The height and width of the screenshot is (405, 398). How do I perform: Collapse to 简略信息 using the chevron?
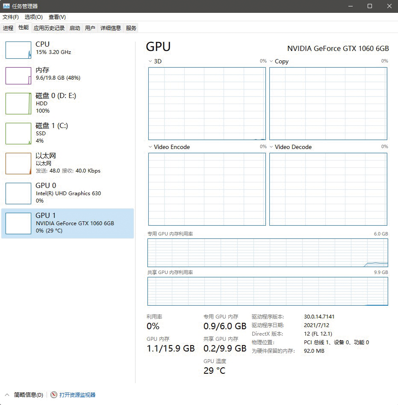[7, 395]
